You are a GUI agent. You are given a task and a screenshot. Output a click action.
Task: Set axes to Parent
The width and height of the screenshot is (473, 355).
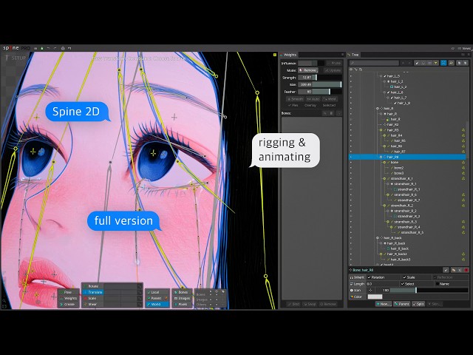[x=157, y=298]
